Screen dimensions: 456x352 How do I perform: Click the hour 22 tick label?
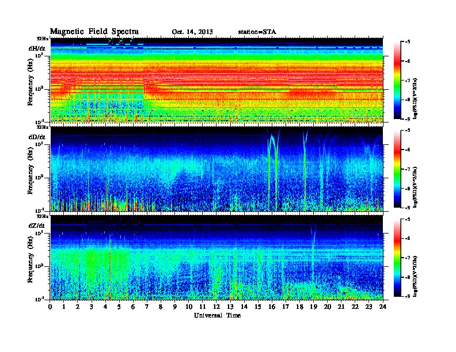355,307
